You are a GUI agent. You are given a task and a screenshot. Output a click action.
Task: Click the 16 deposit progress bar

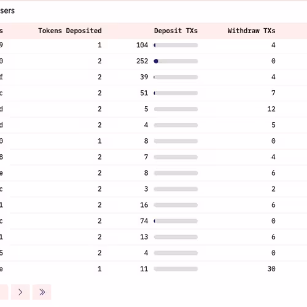176,205
